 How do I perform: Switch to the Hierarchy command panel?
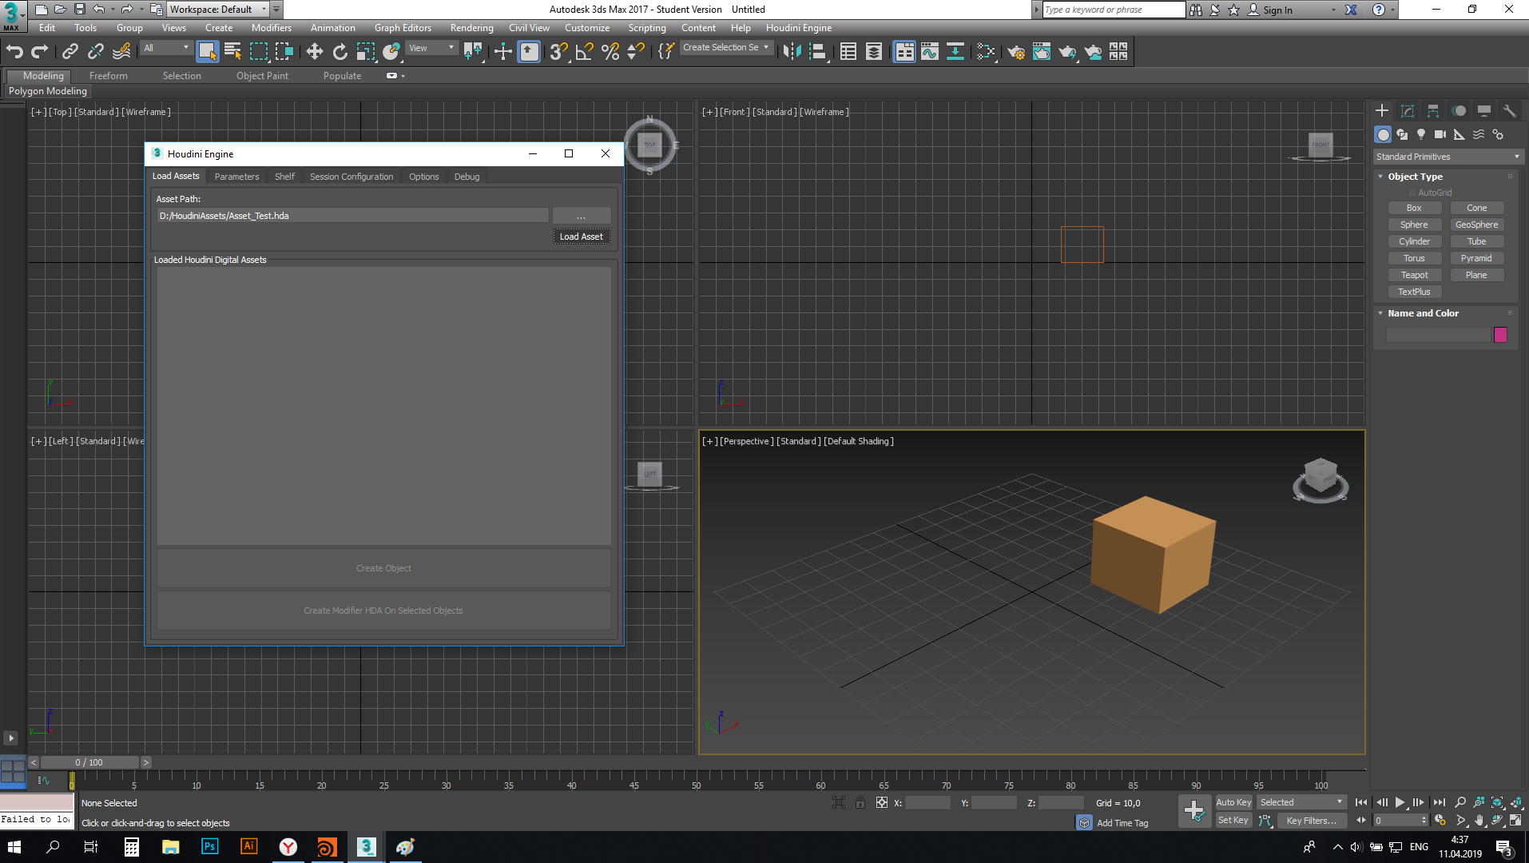coord(1433,111)
